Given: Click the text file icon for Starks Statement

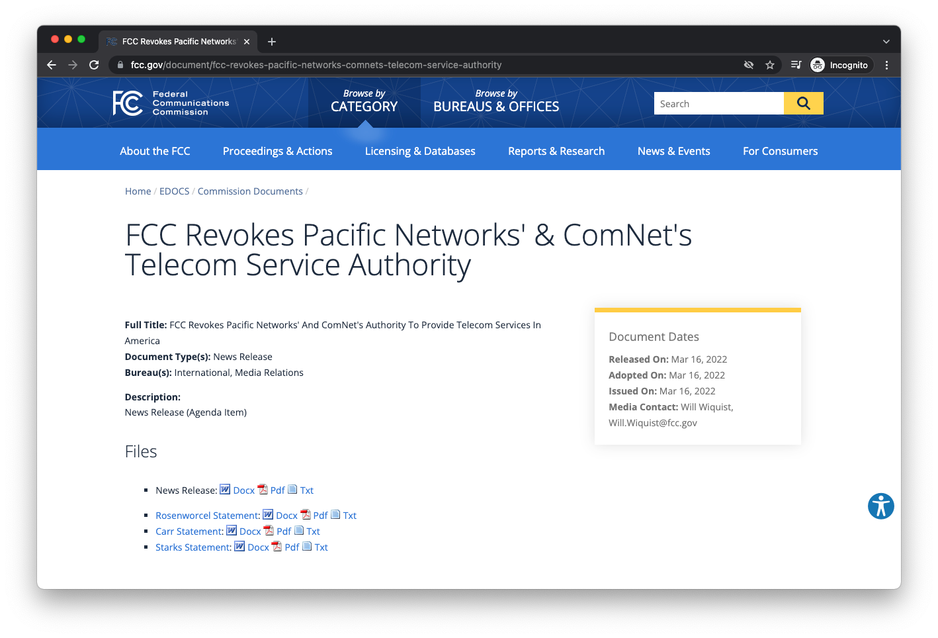Looking at the screenshot, I should [307, 546].
